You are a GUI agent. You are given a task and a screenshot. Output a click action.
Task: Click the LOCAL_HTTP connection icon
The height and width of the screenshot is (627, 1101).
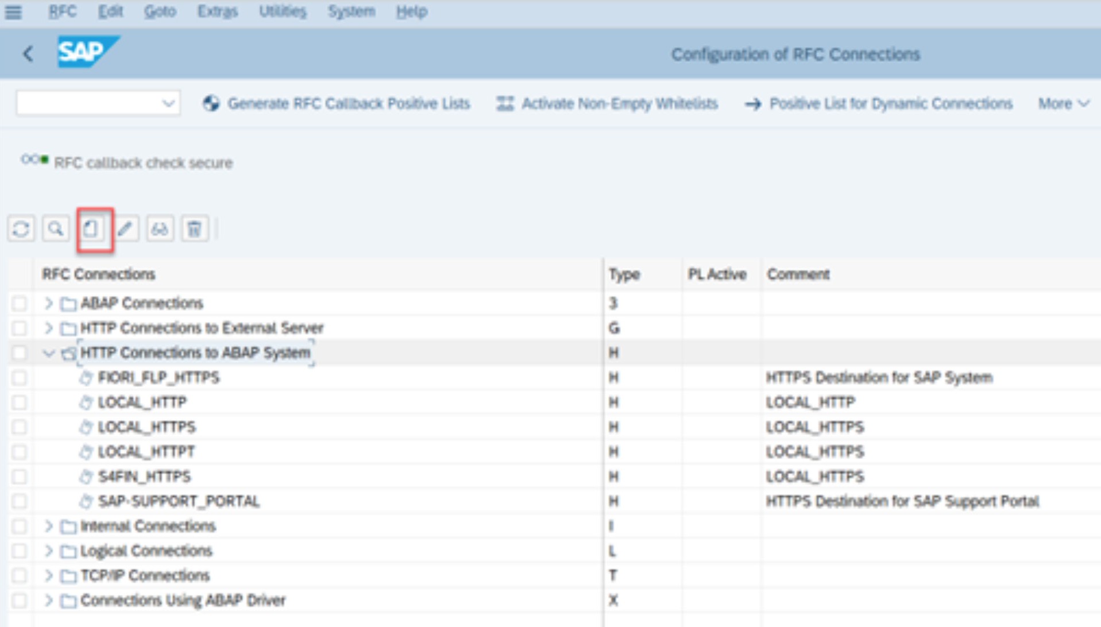86,402
